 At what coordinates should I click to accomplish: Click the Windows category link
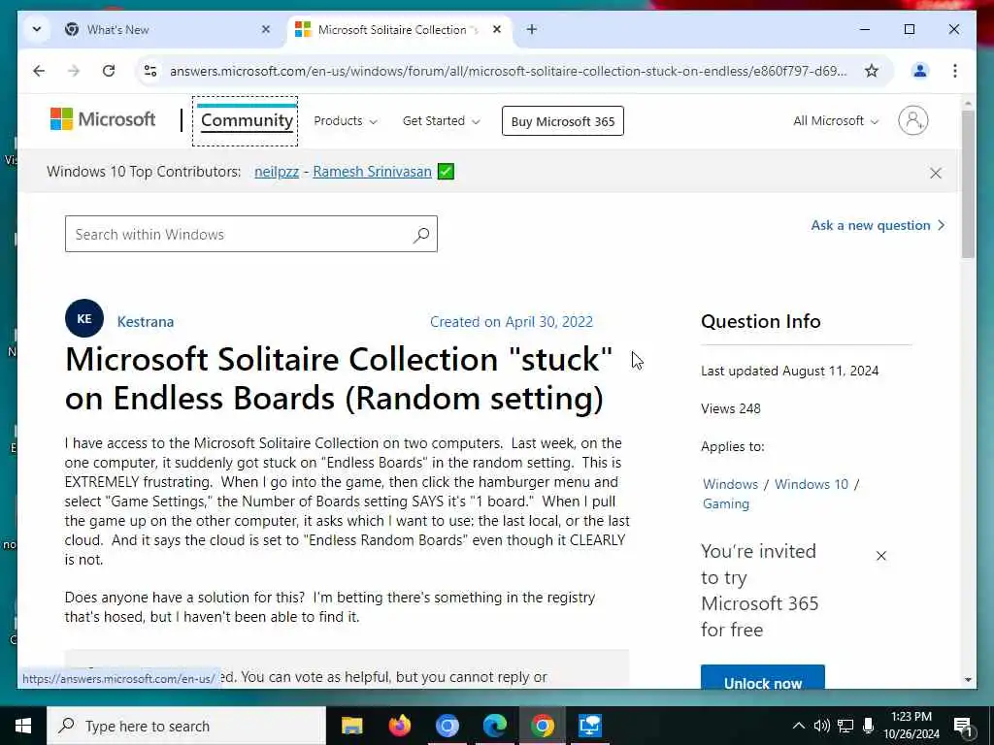tap(730, 485)
